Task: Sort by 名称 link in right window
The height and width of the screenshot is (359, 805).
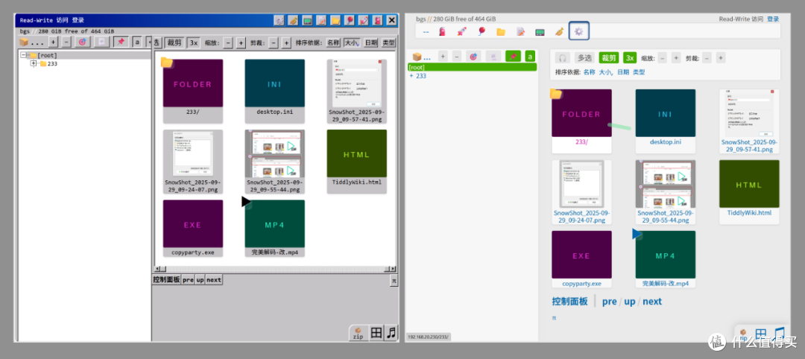Action: 590,72
